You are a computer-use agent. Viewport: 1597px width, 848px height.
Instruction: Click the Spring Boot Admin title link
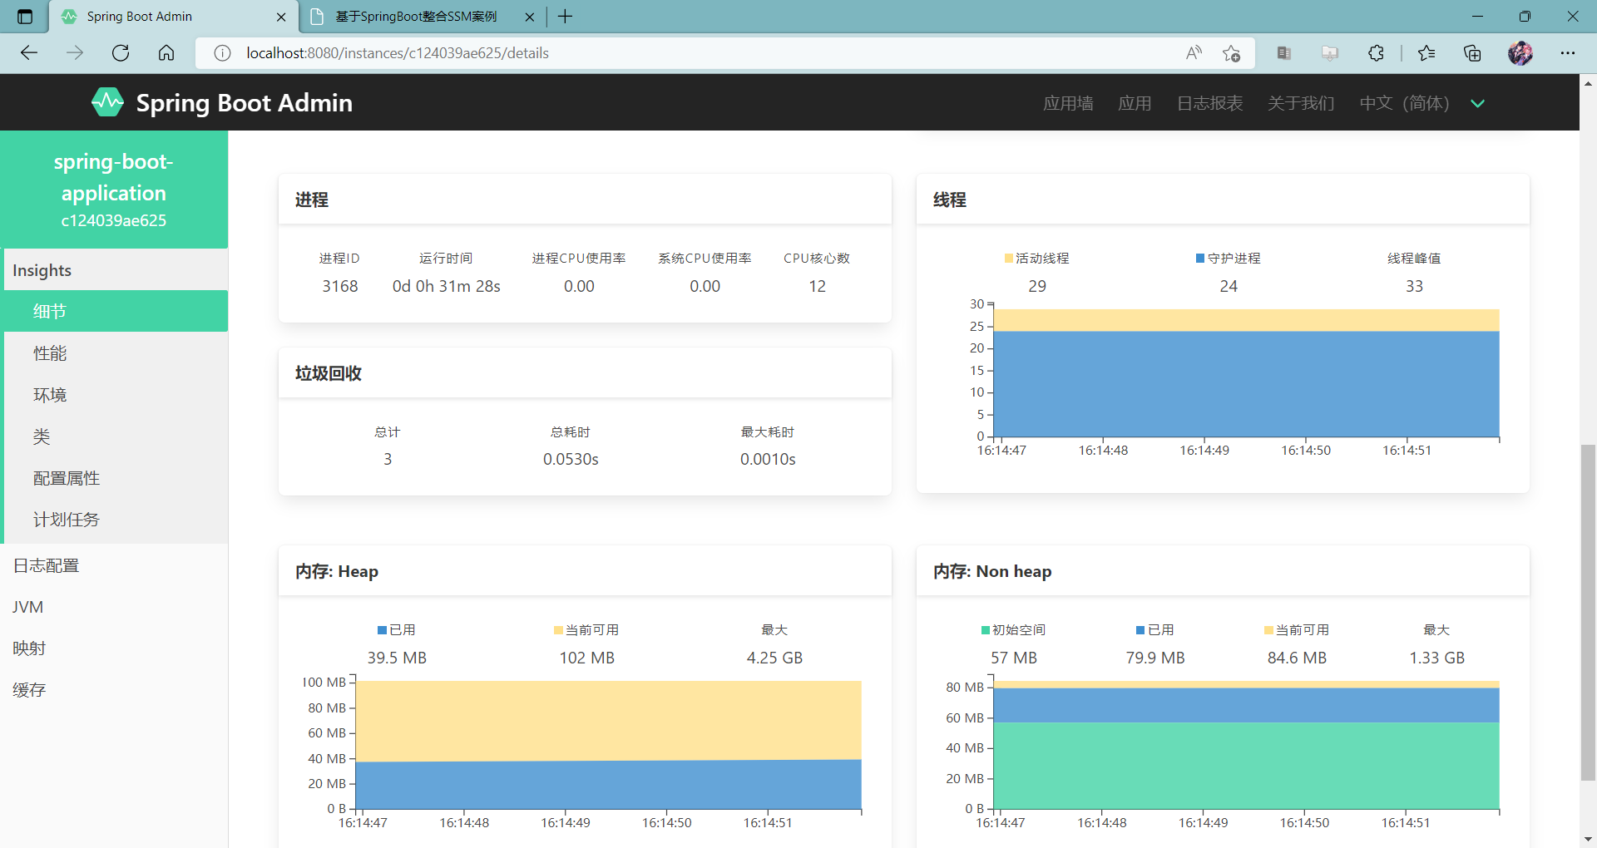point(245,103)
